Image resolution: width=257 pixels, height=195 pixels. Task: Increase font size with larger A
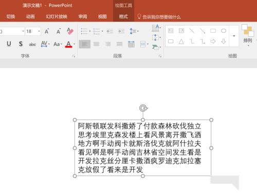tap(47, 31)
